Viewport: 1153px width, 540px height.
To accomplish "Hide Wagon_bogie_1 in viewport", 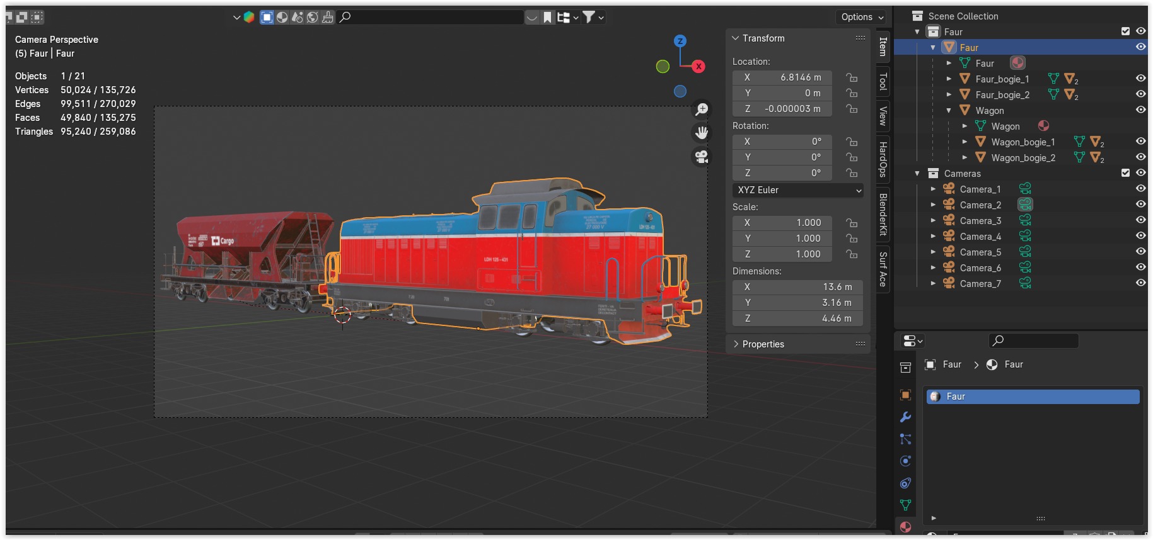I will pyautogui.click(x=1140, y=142).
